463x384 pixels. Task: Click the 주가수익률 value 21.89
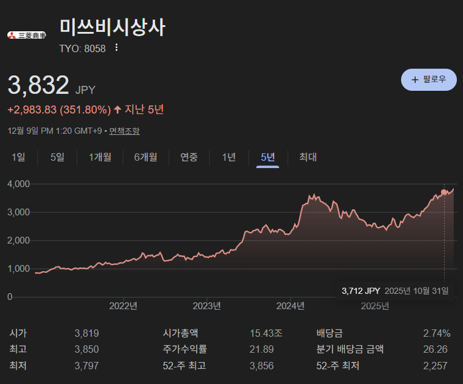coord(262,350)
